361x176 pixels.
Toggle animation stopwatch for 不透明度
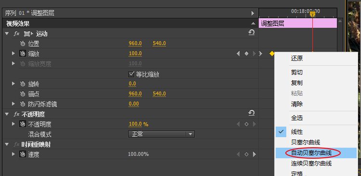coord(23,124)
